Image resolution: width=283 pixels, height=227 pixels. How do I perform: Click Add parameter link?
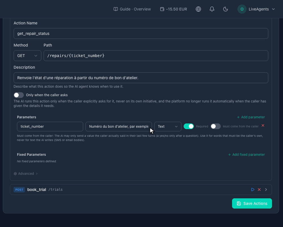251,117
